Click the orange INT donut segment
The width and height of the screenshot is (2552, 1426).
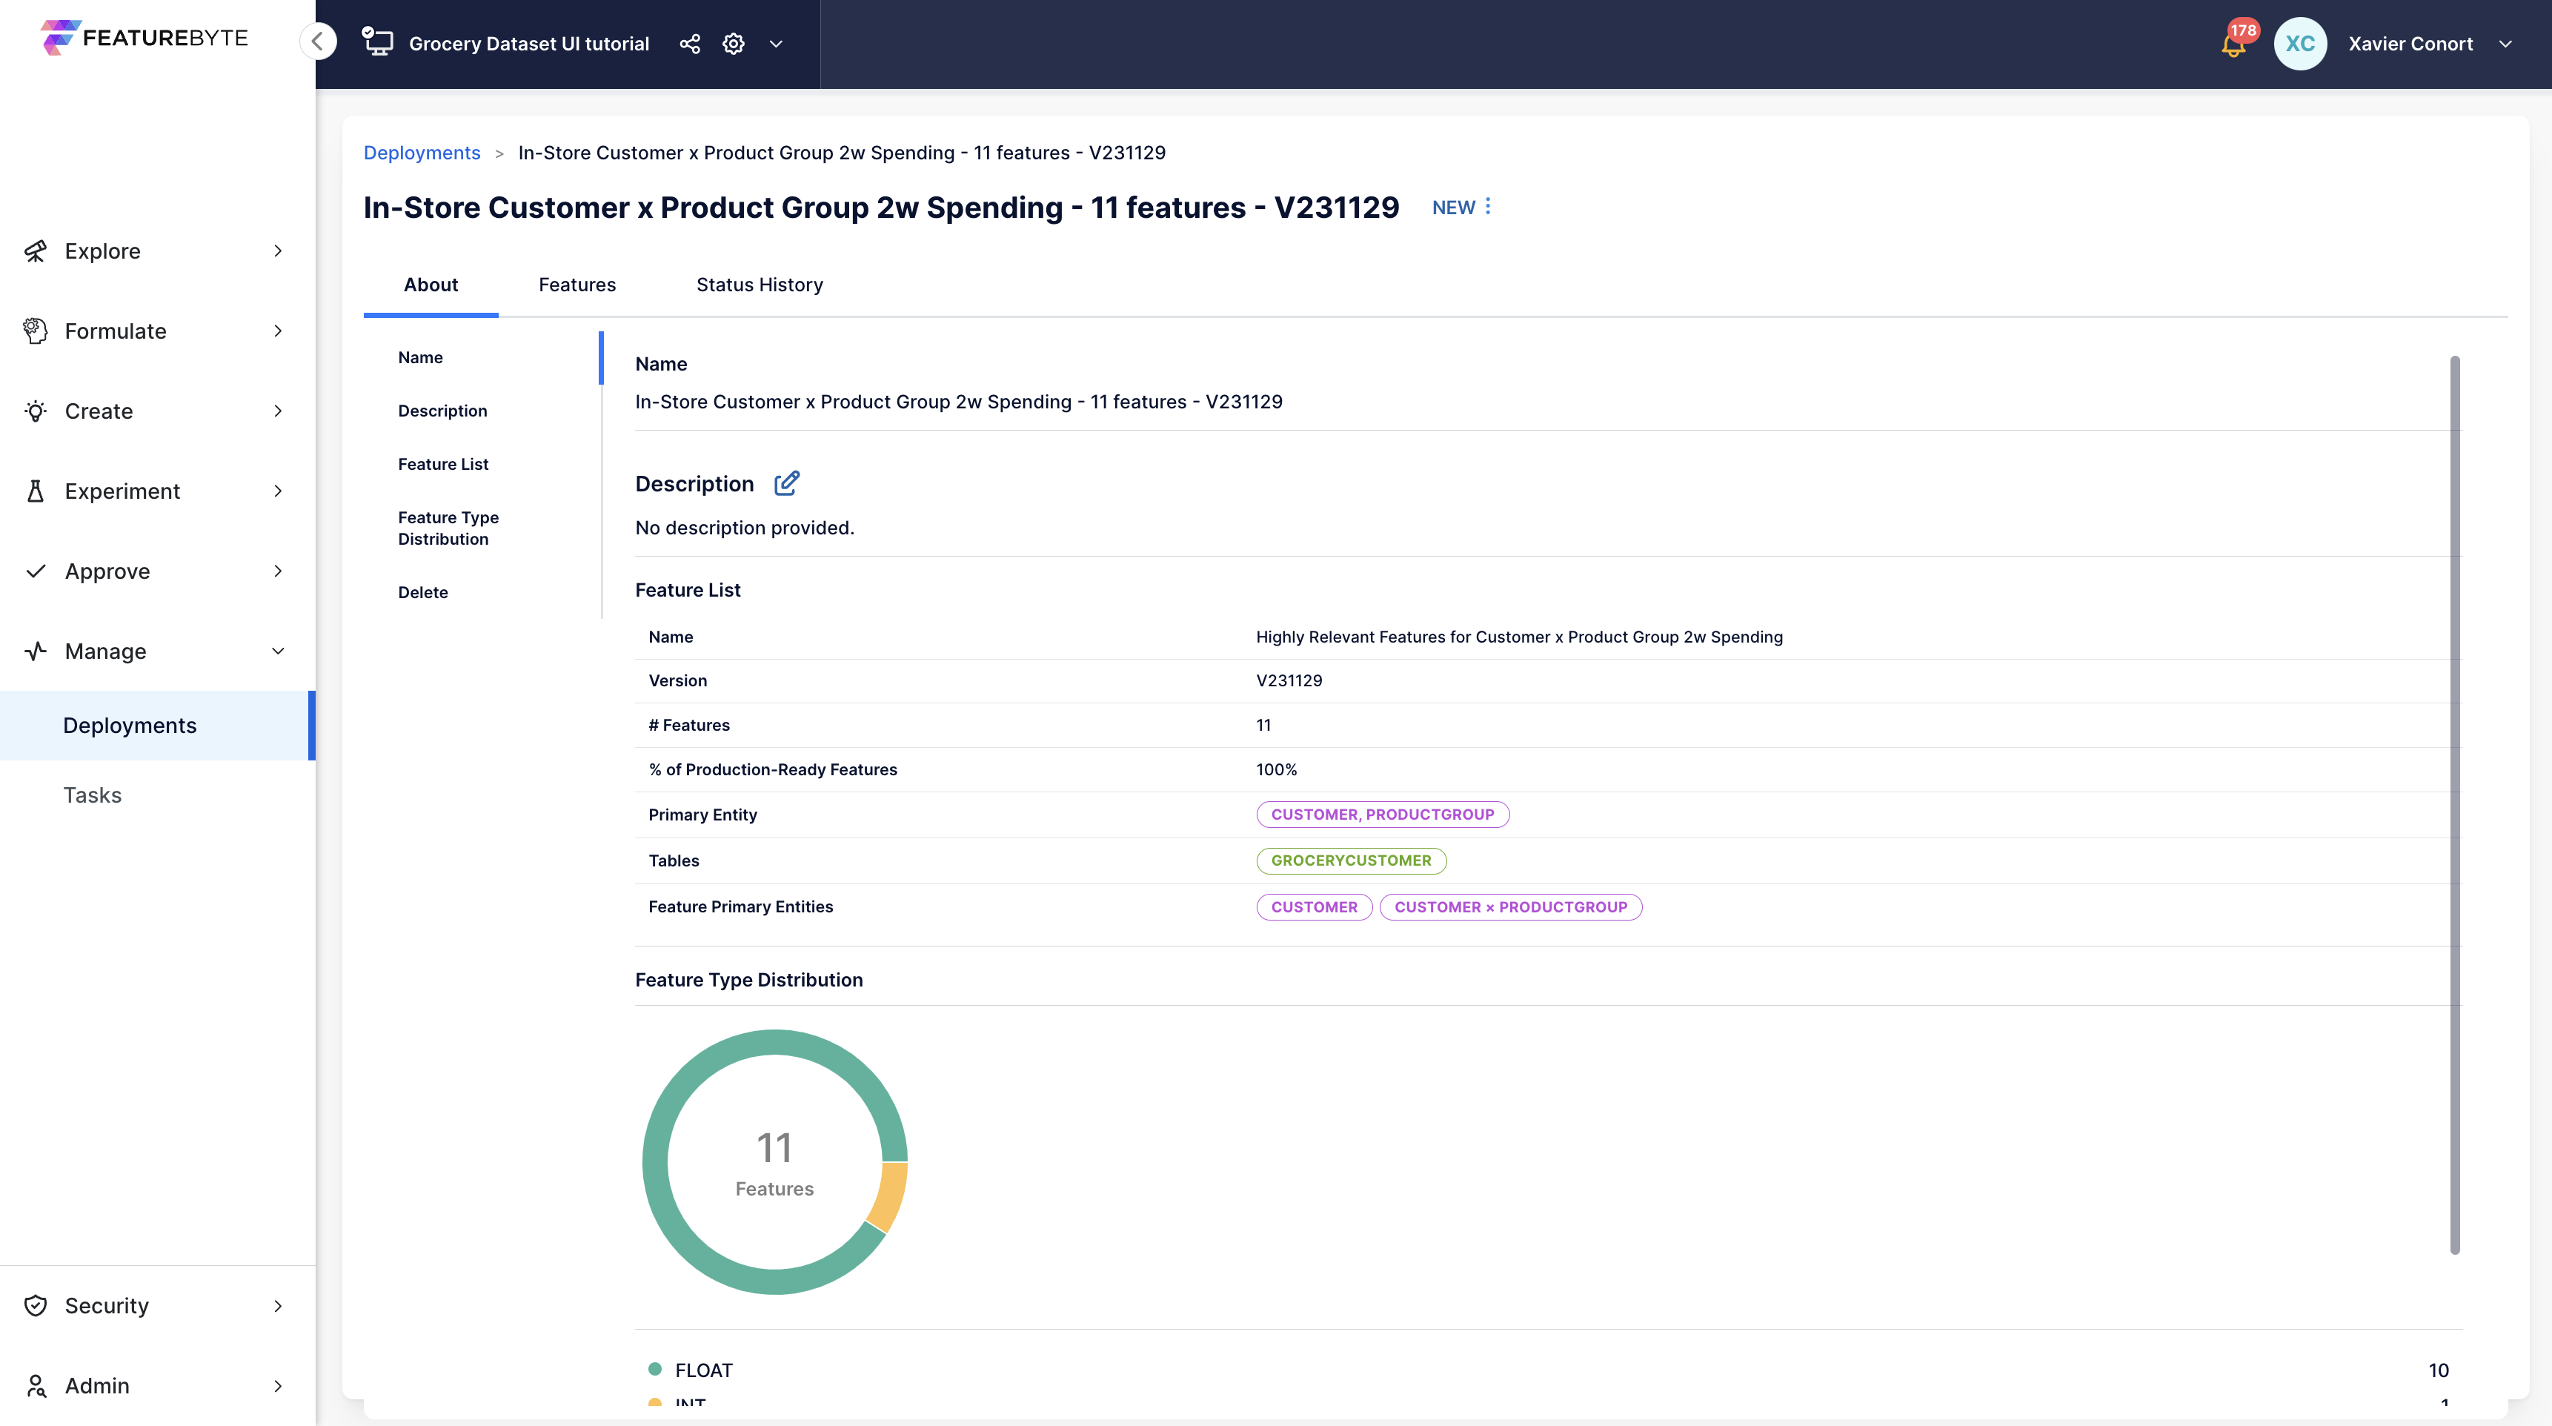point(888,1196)
